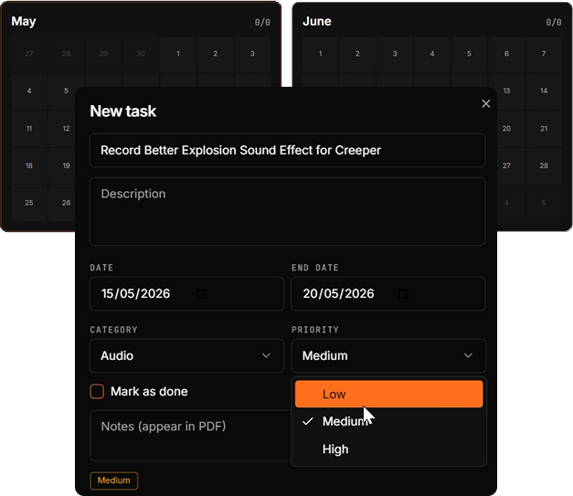Viewport: 573px width, 496px height.
Task: Select May 25 in the calendar
Action: (x=29, y=203)
